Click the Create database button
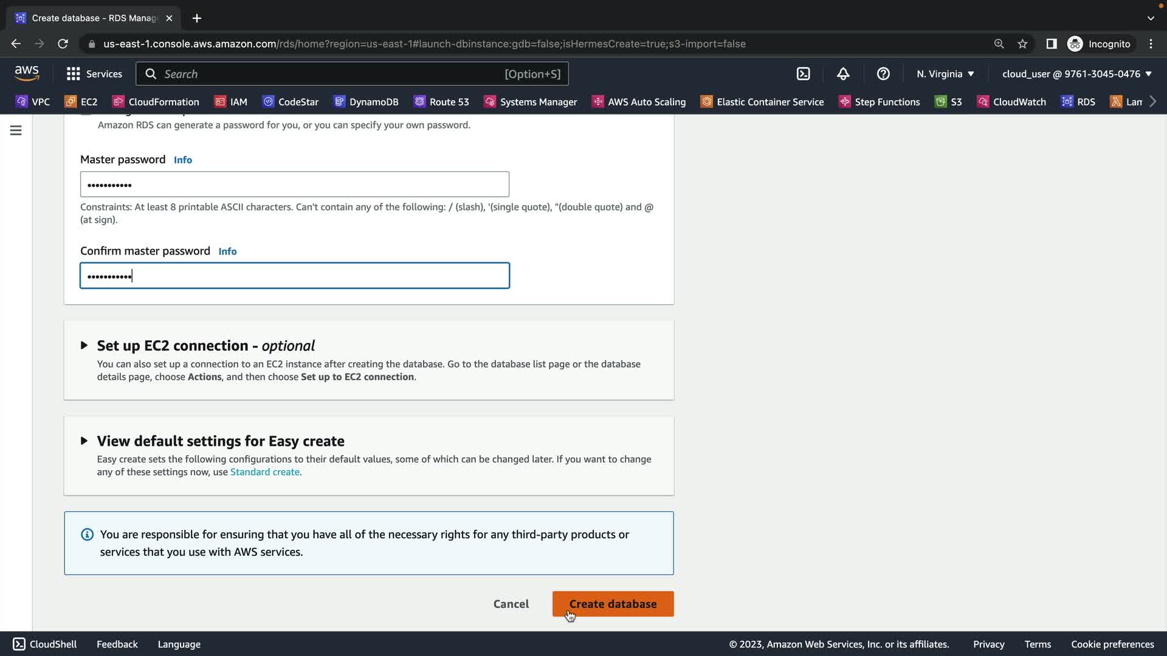1167x656 pixels. tap(613, 604)
